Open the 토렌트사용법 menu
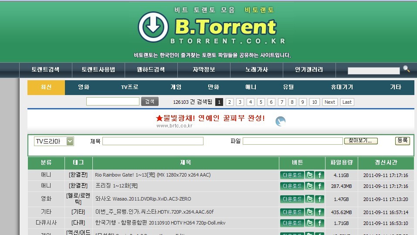This screenshot has height=235, width=417. coord(98,70)
